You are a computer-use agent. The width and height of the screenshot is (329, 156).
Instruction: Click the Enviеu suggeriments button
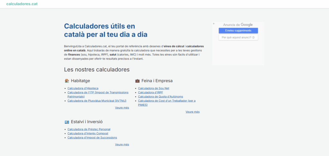(x=238, y=30)
